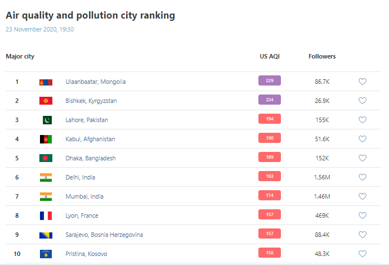Favorite Ulaanbaatar with the heart icon

coord(363,82)
